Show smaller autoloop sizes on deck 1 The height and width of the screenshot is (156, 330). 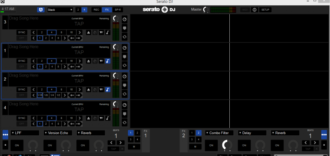(34, 61)
